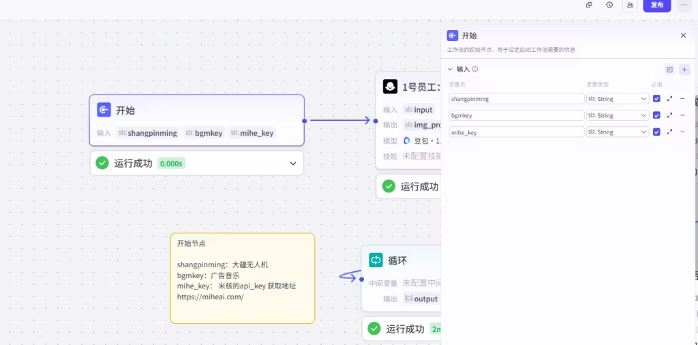Open the collaborators people icon
This screenshot has height=345, width=698.
point(630,5)
